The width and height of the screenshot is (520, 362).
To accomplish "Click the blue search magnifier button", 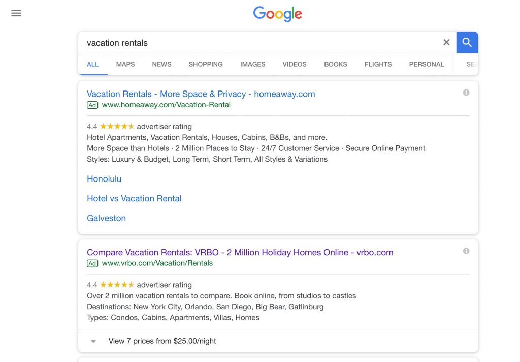I will (x=467, y=42).
